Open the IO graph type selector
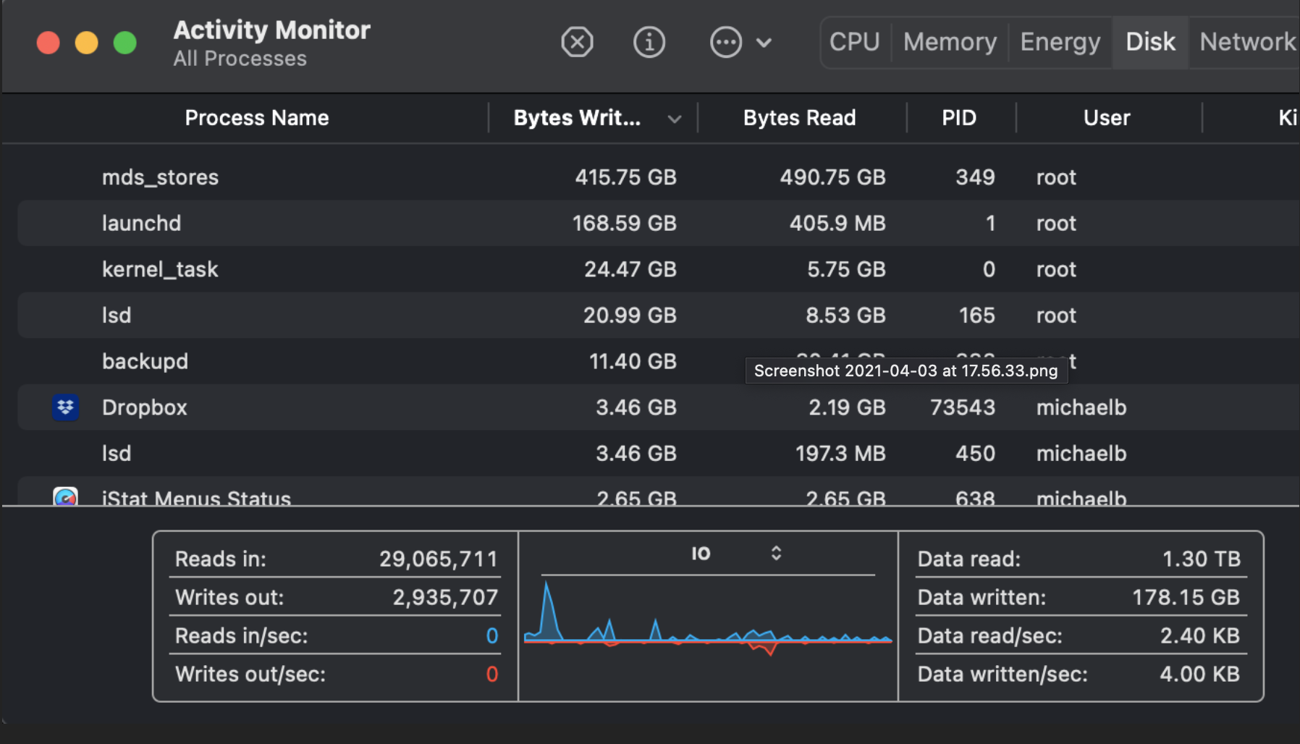 click(776, 554)
